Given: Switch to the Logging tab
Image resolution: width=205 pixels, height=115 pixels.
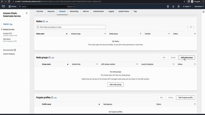Looking at the screenshot, I should point(111,11).
